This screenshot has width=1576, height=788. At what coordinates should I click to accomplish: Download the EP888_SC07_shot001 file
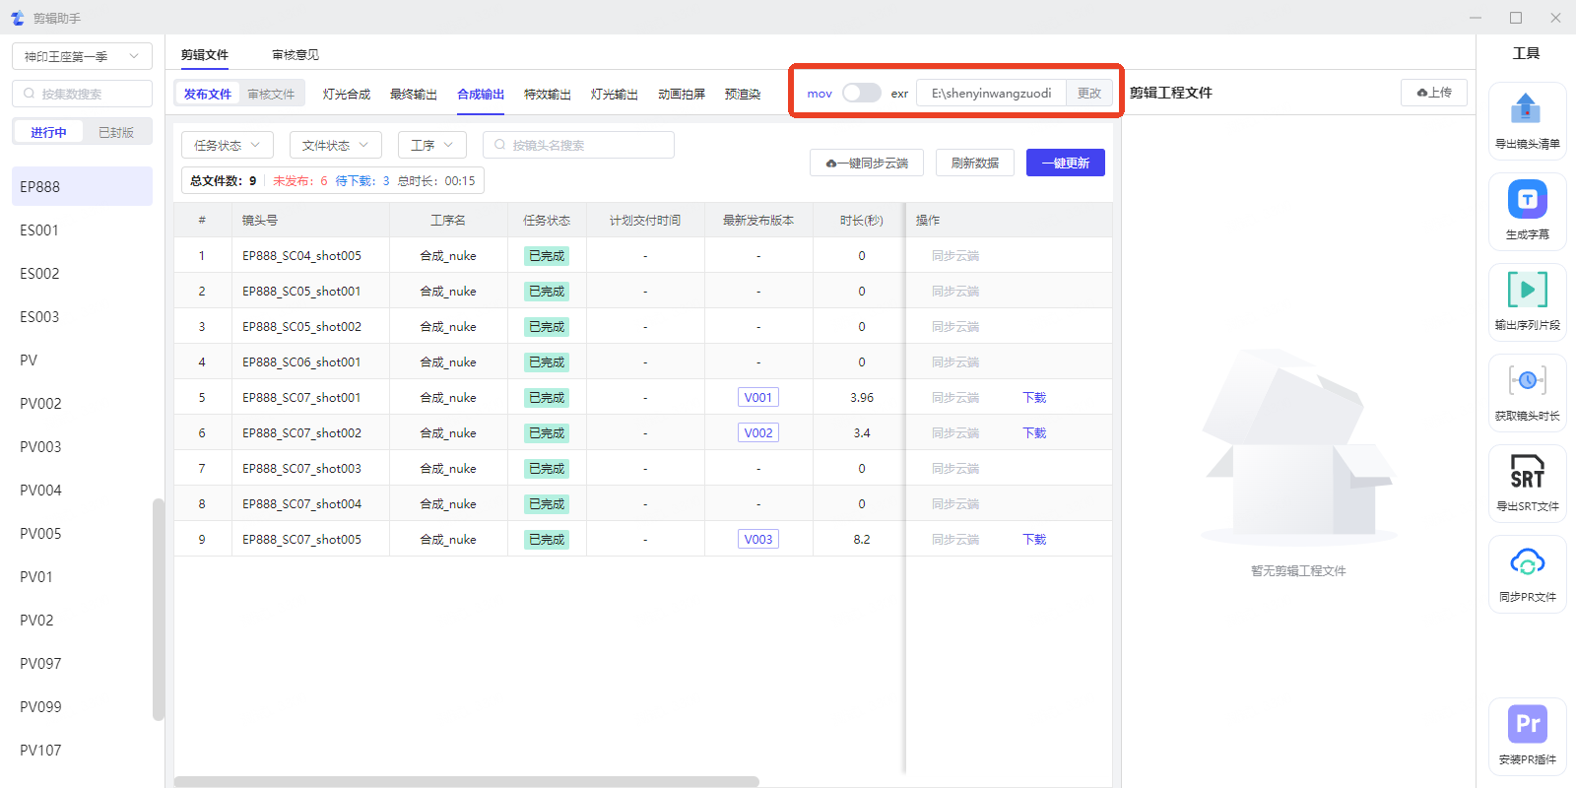[1033, 398]
